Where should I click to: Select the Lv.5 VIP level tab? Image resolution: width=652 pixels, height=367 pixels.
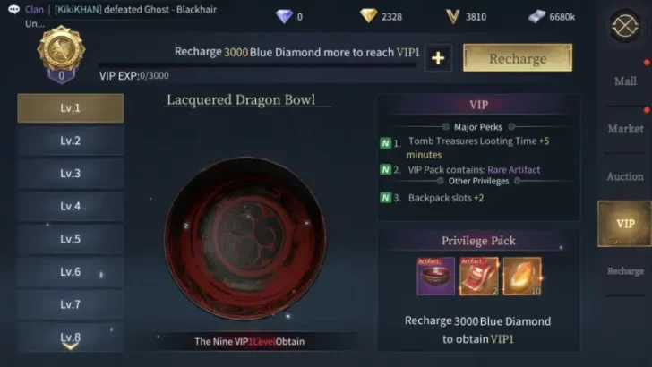click(70, 239)
